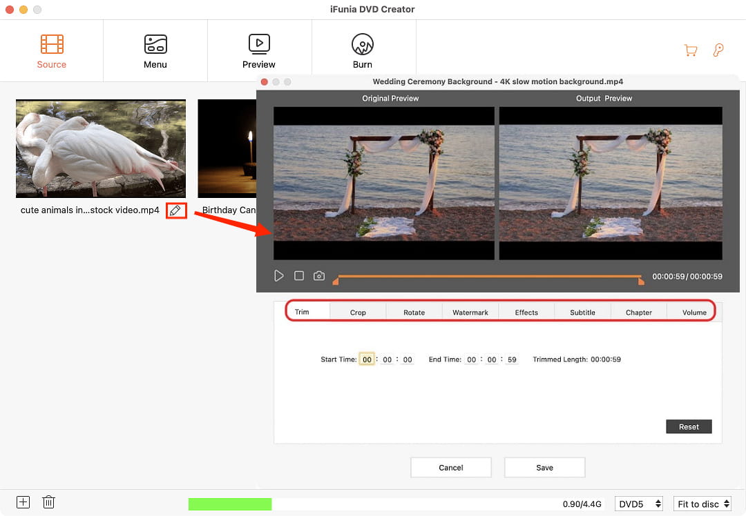Open the DVD5 disc type dropdown
The width and height of the screenshot is (746, 516).
coord(639,504)
